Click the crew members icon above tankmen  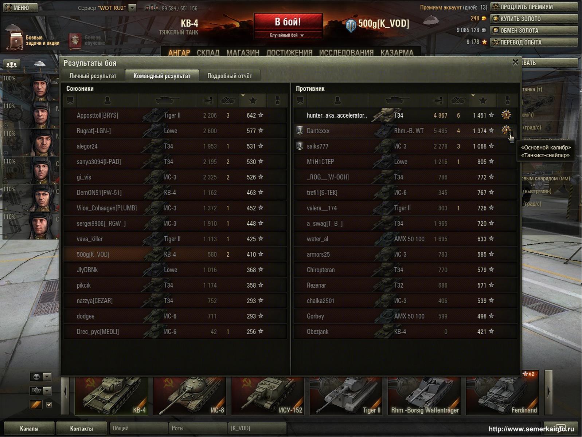[x=12, y=64]
